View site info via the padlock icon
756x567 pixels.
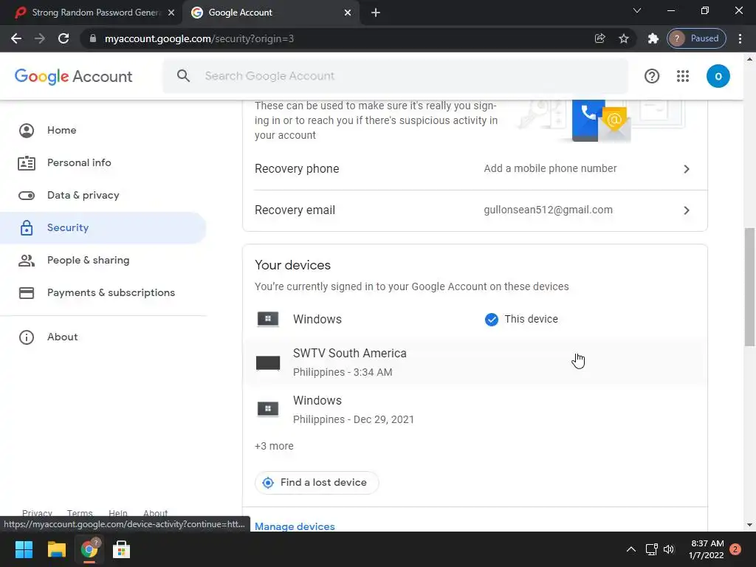point(93,38)
